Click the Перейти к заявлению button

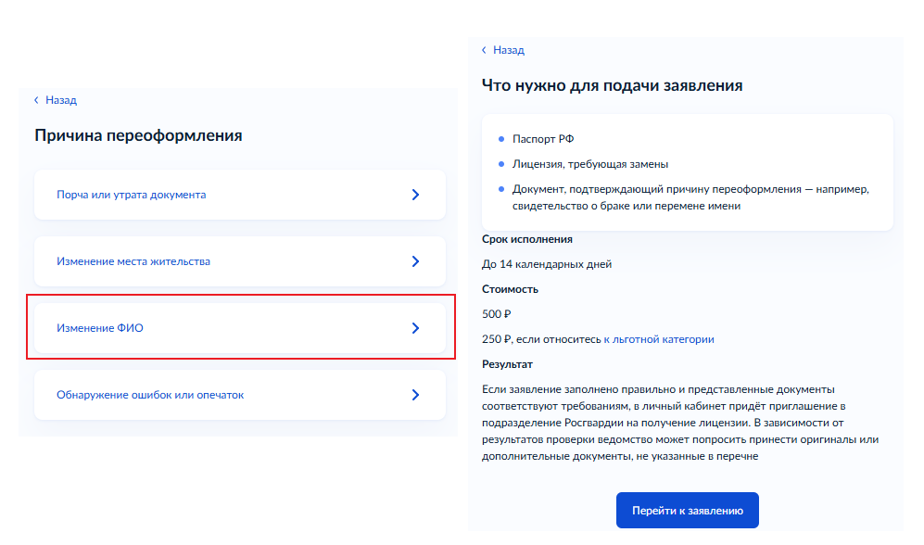click(688, 510)
